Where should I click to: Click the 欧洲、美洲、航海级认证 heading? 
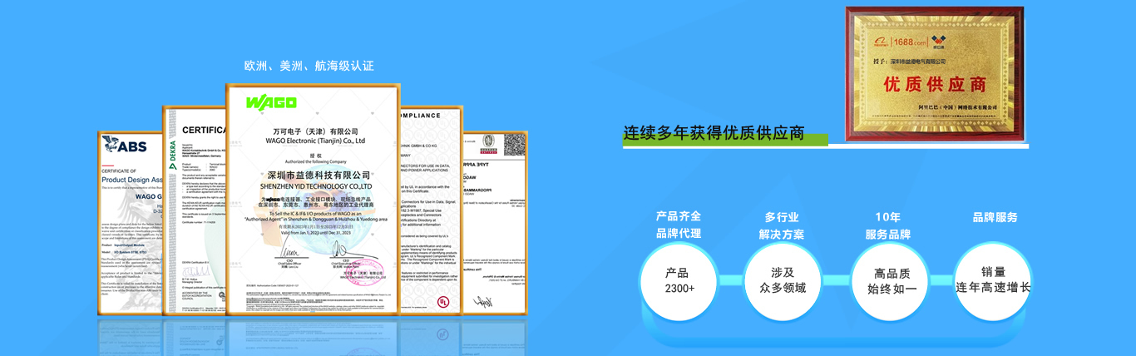click(309, 66)
